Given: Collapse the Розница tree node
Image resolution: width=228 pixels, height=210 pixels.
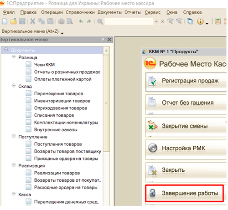Looking at the screenshot, I should [14, 57].
